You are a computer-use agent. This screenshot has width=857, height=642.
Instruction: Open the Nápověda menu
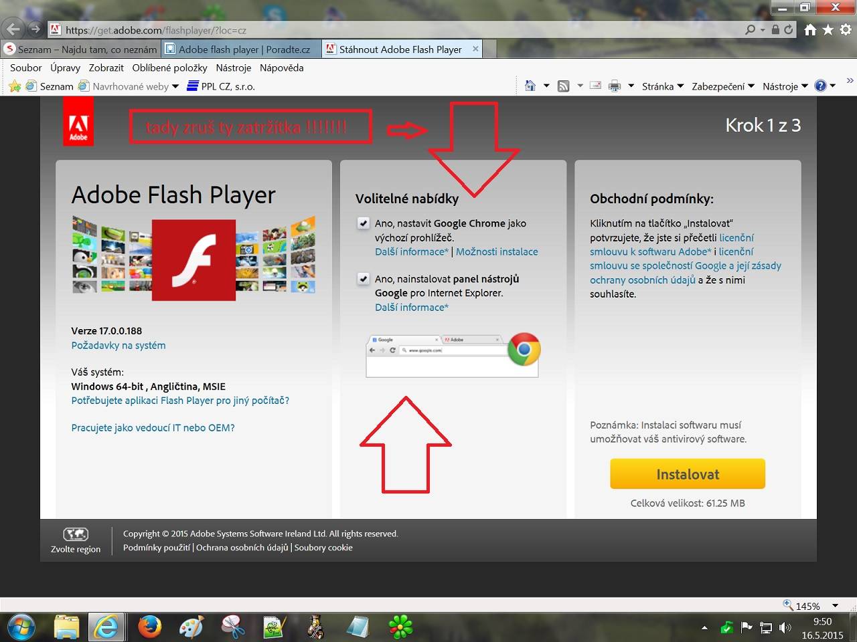coord(282,68)
